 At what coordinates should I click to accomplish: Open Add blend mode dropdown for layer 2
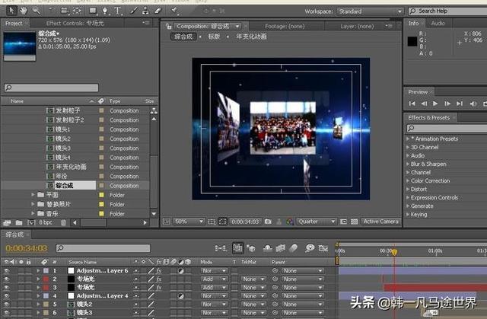point(214,279)
